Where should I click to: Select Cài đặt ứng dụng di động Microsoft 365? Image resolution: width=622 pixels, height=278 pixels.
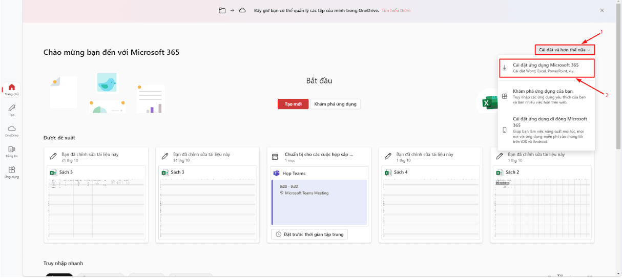546,130
